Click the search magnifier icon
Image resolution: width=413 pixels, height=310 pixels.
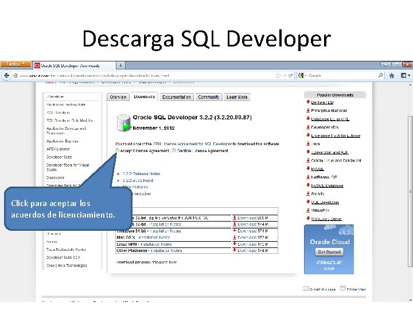pos(380,75)
